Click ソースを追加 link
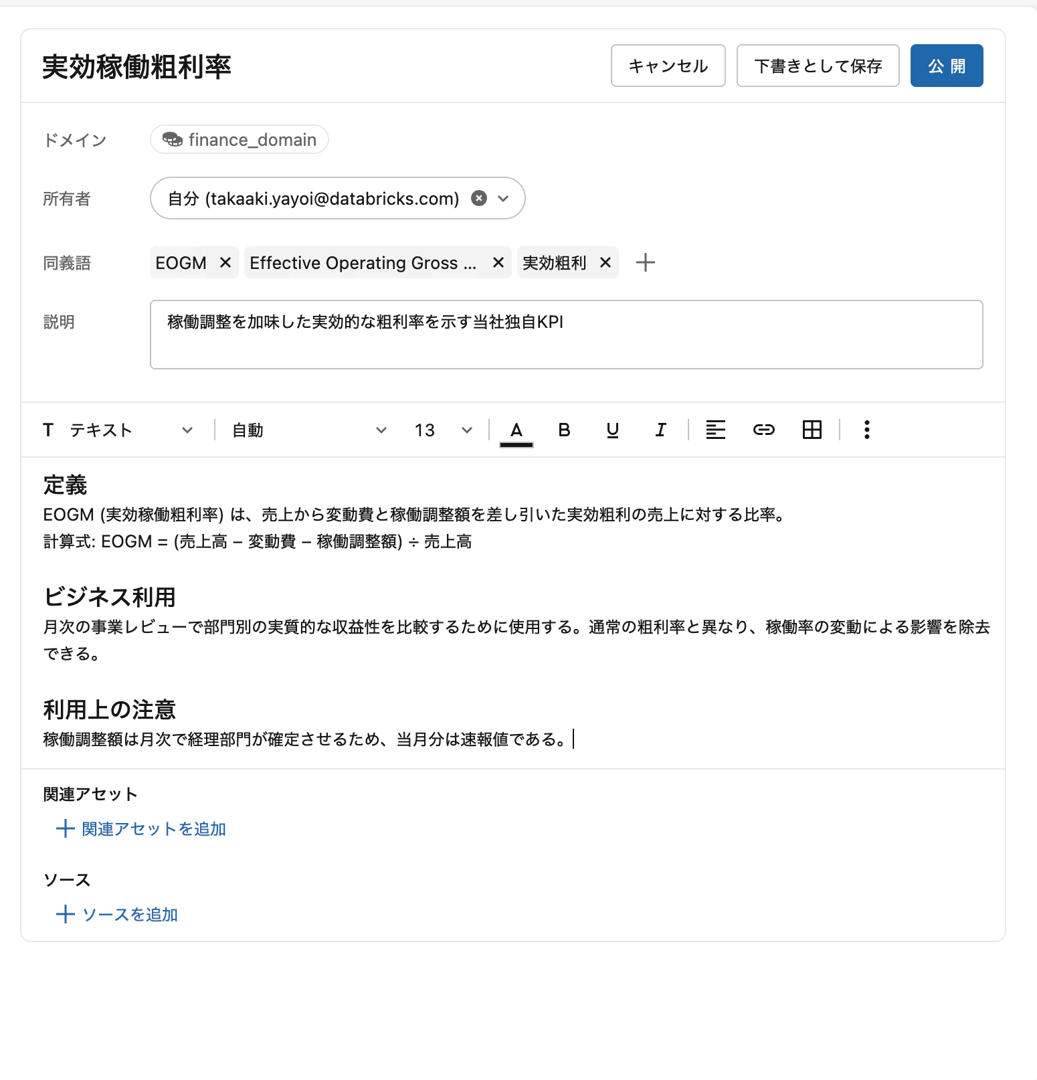Image resolution: width=1037 pixels, height=1080 pixels. (x=117, y=914)
